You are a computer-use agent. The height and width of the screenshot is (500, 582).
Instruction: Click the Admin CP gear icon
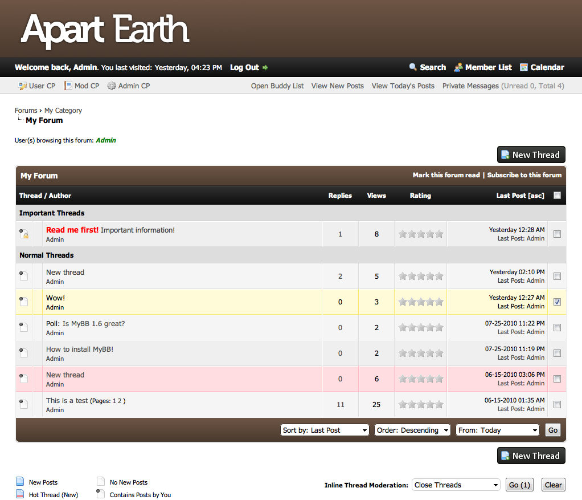click(x=112, y=86)
